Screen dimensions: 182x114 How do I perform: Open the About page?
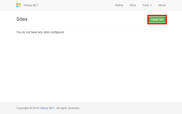pos(162,5)
